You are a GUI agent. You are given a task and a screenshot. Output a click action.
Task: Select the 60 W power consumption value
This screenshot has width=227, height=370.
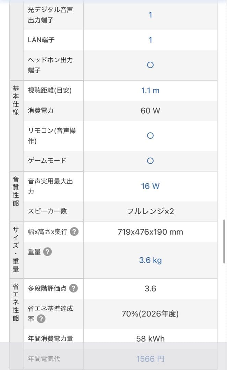(150, 110)
